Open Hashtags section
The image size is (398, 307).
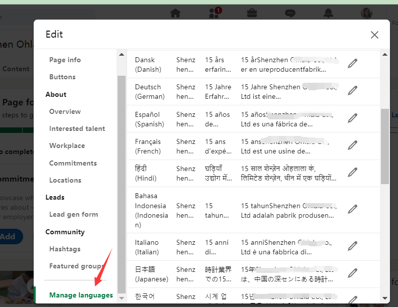(65, 249)
